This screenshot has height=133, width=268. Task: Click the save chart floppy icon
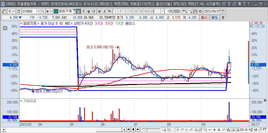195,12
